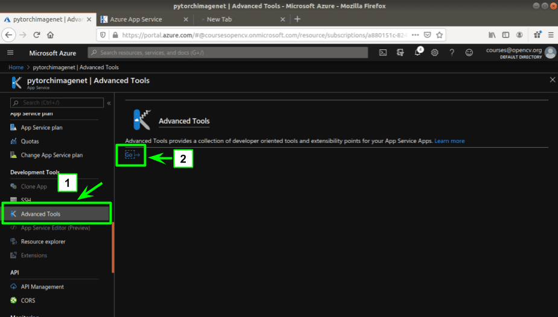558x317 pixels.
Task: Click the courses@opencv.org account avatar
Action: [551, 52]
